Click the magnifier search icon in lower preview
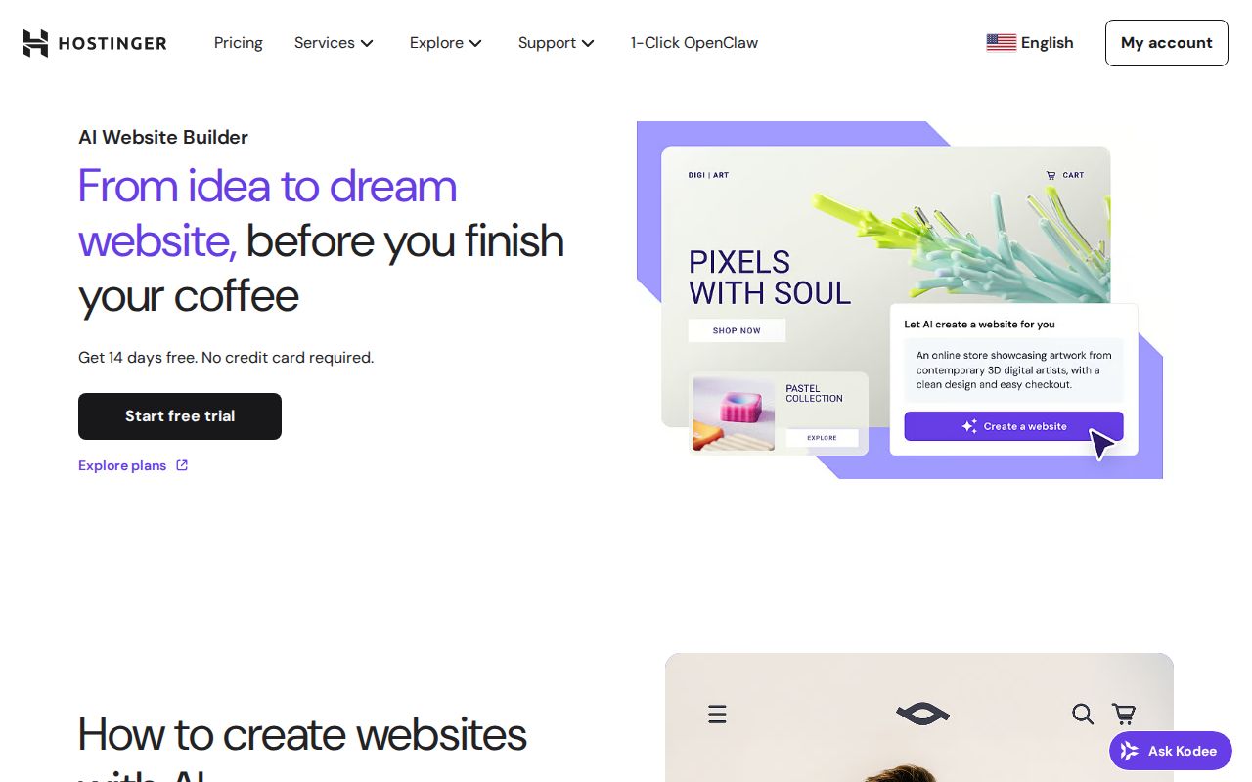The height and width of the screenshot is (782, 1252). (1082, 715)
